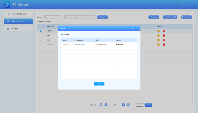The height and width of the screenshot is (113, 198).
Task: Click orange modify IP icon in second device row
Action: click(x=158, y=36)
